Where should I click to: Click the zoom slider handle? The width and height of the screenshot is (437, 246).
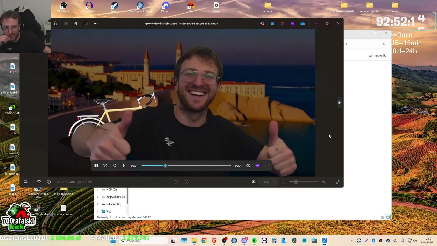click(x=296, y=182)
